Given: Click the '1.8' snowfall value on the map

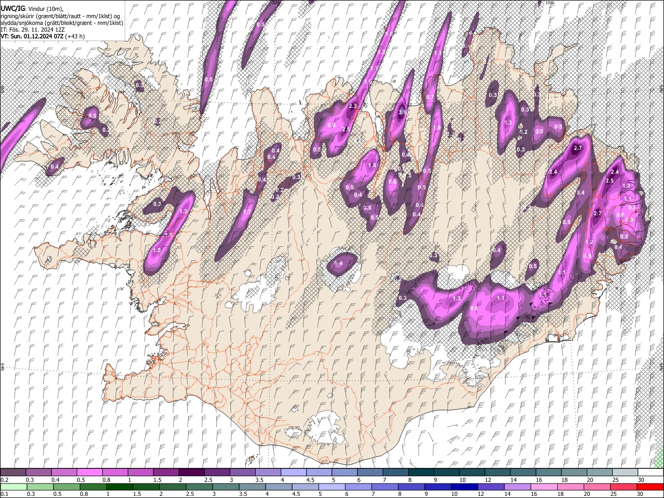Looking at the screenshot, I should 372,165.
